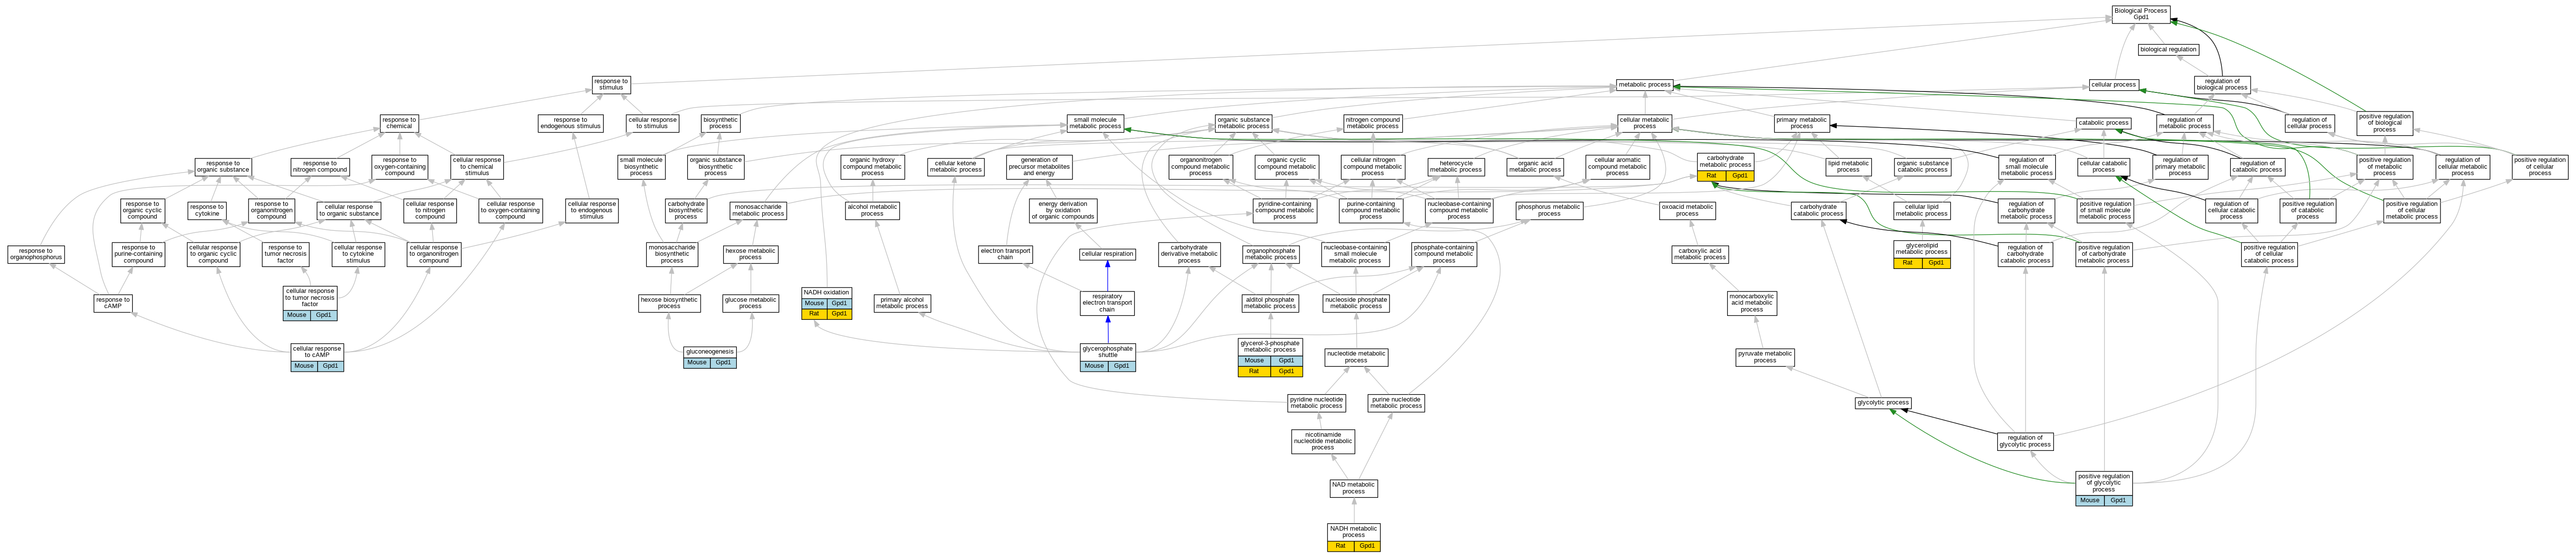This screenshot has height=557, width=2576.
Task: Select 'organic hydroxy compound metabolic process' node
Action: (873, 167)
